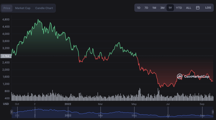Image resolution: width=216 pixels, height=120 pixels.
Task: Show year-to-date with YTD button
Action: [179, 8]
